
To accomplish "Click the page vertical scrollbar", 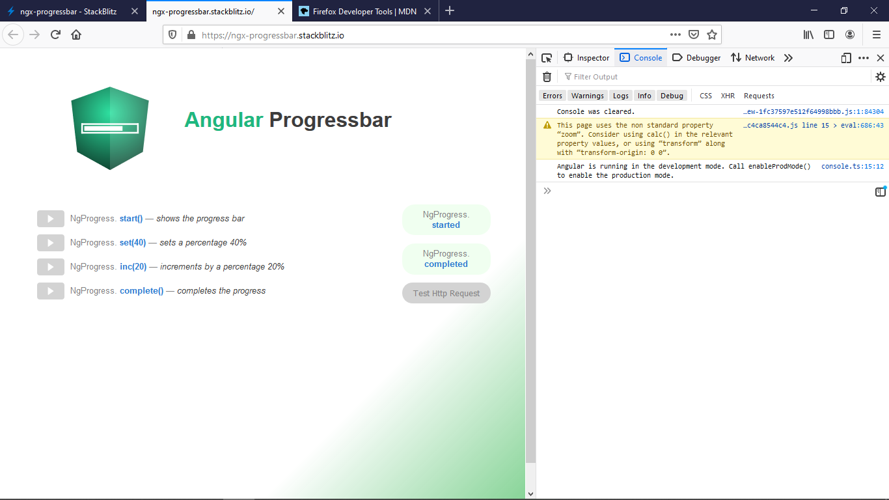I will [530, 260].
